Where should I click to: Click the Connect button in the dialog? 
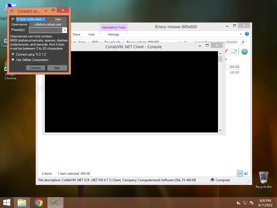[x=35, y=68]
